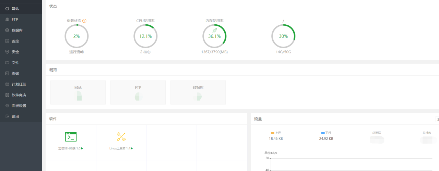Click the rocket icon in the memory gauge

tap(215, 30)
